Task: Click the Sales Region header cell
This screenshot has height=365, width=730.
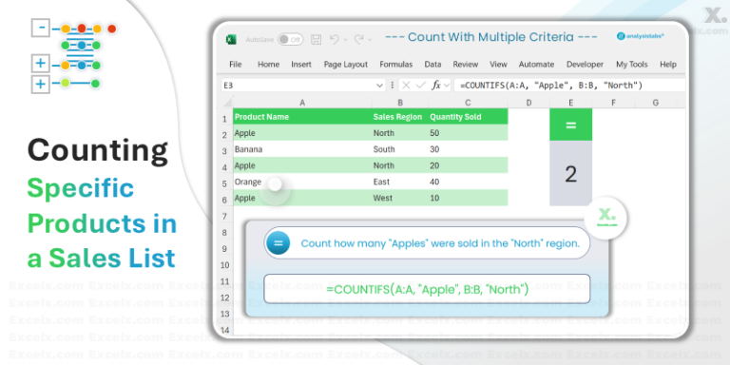Action: (400, 116)
